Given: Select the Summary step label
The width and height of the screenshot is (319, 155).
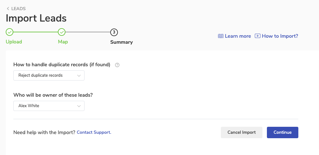Looking at the screenshot, I should [121, 42].
